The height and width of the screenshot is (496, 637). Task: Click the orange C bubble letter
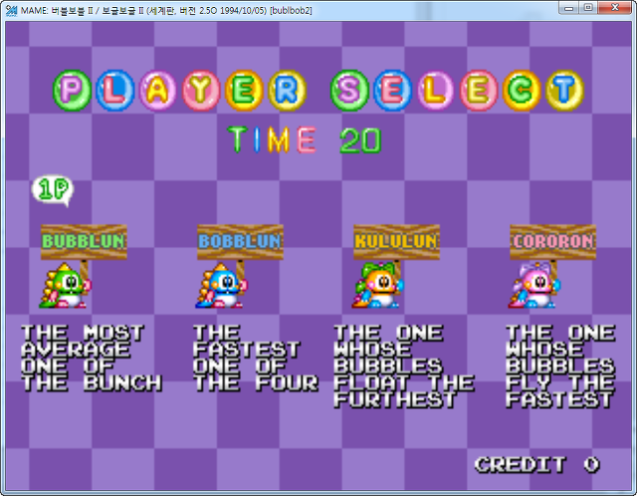522,91
